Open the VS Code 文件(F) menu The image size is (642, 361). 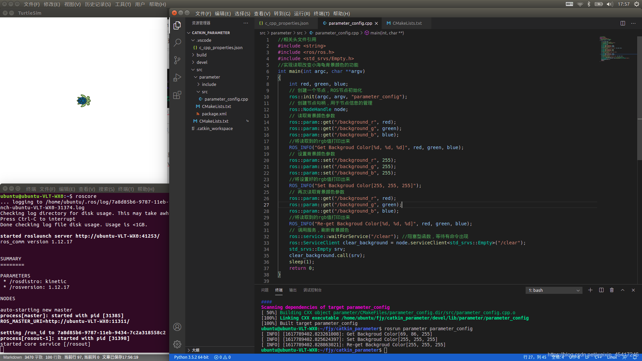point(203,13)
